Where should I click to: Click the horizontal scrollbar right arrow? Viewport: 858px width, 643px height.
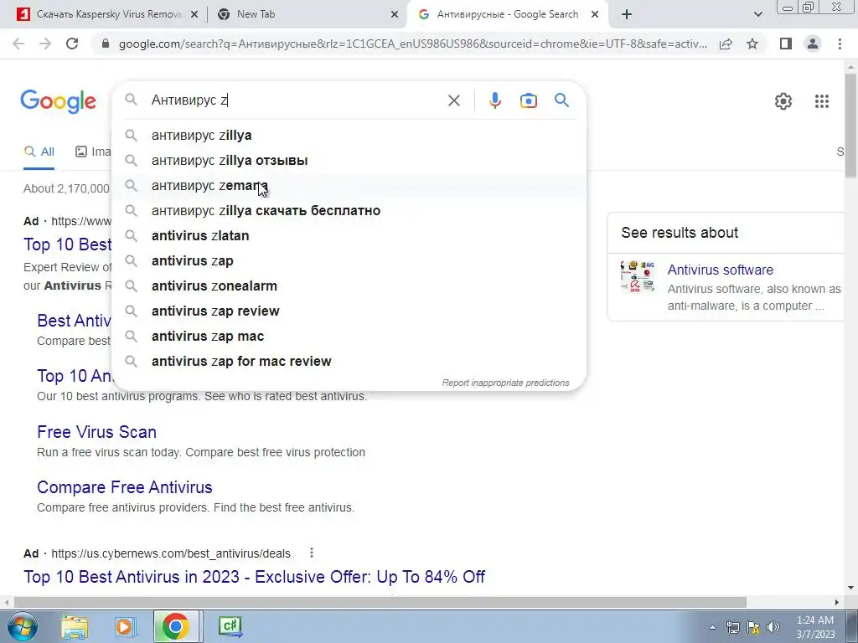pos(837,602)
